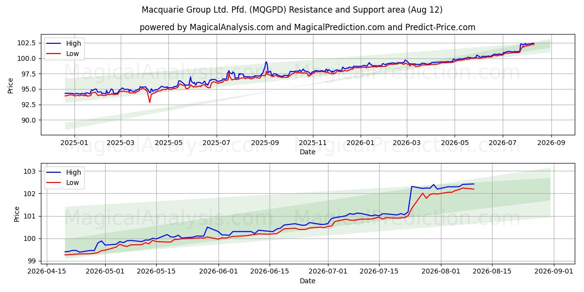Click the 2025-01 x-axis tick label

pos(74,143)
